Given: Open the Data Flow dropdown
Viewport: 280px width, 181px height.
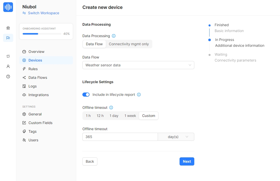Looking at the screenshot, I should click(x=138, y=65).
